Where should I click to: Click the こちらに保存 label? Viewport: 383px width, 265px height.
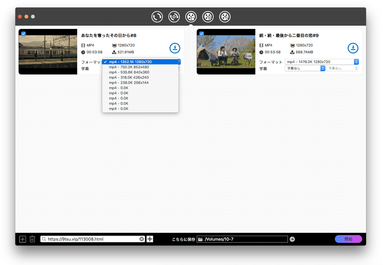(183, 239)
